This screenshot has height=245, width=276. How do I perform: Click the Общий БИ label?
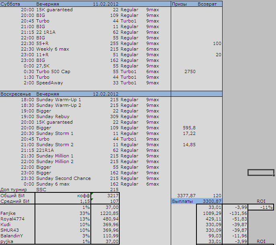(12, 196)
